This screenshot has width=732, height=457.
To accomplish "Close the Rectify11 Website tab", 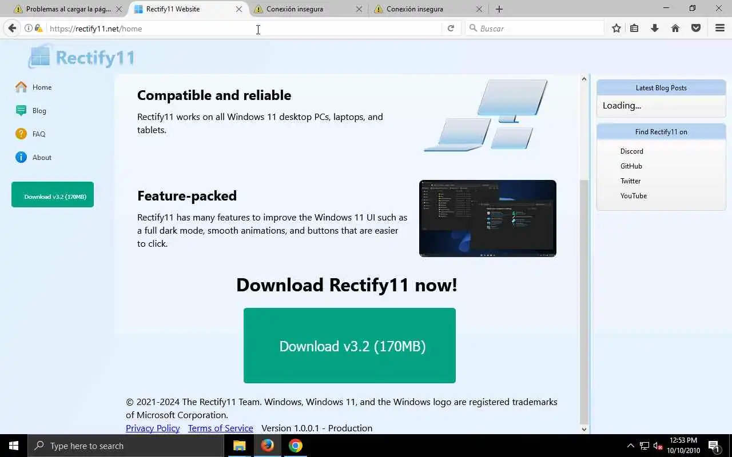I will (239, 9).
